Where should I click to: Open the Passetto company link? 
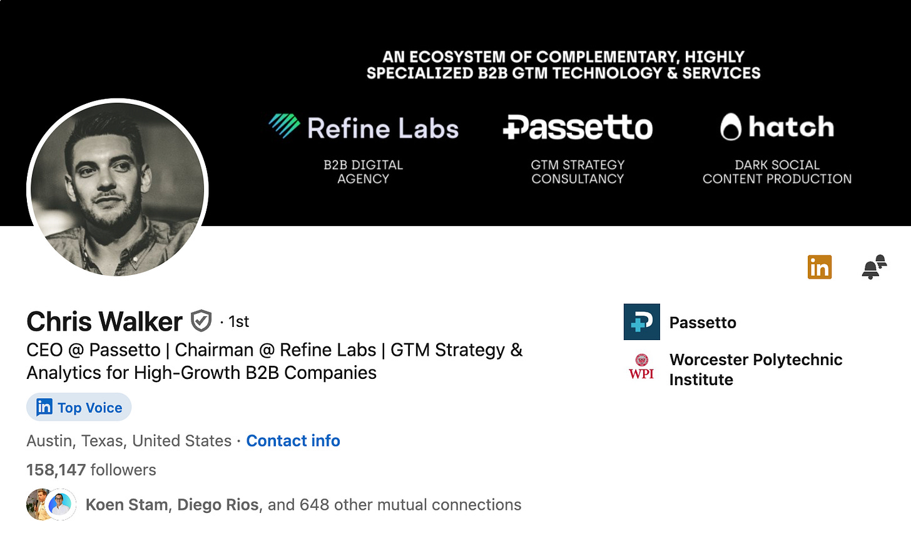(703, 323)
